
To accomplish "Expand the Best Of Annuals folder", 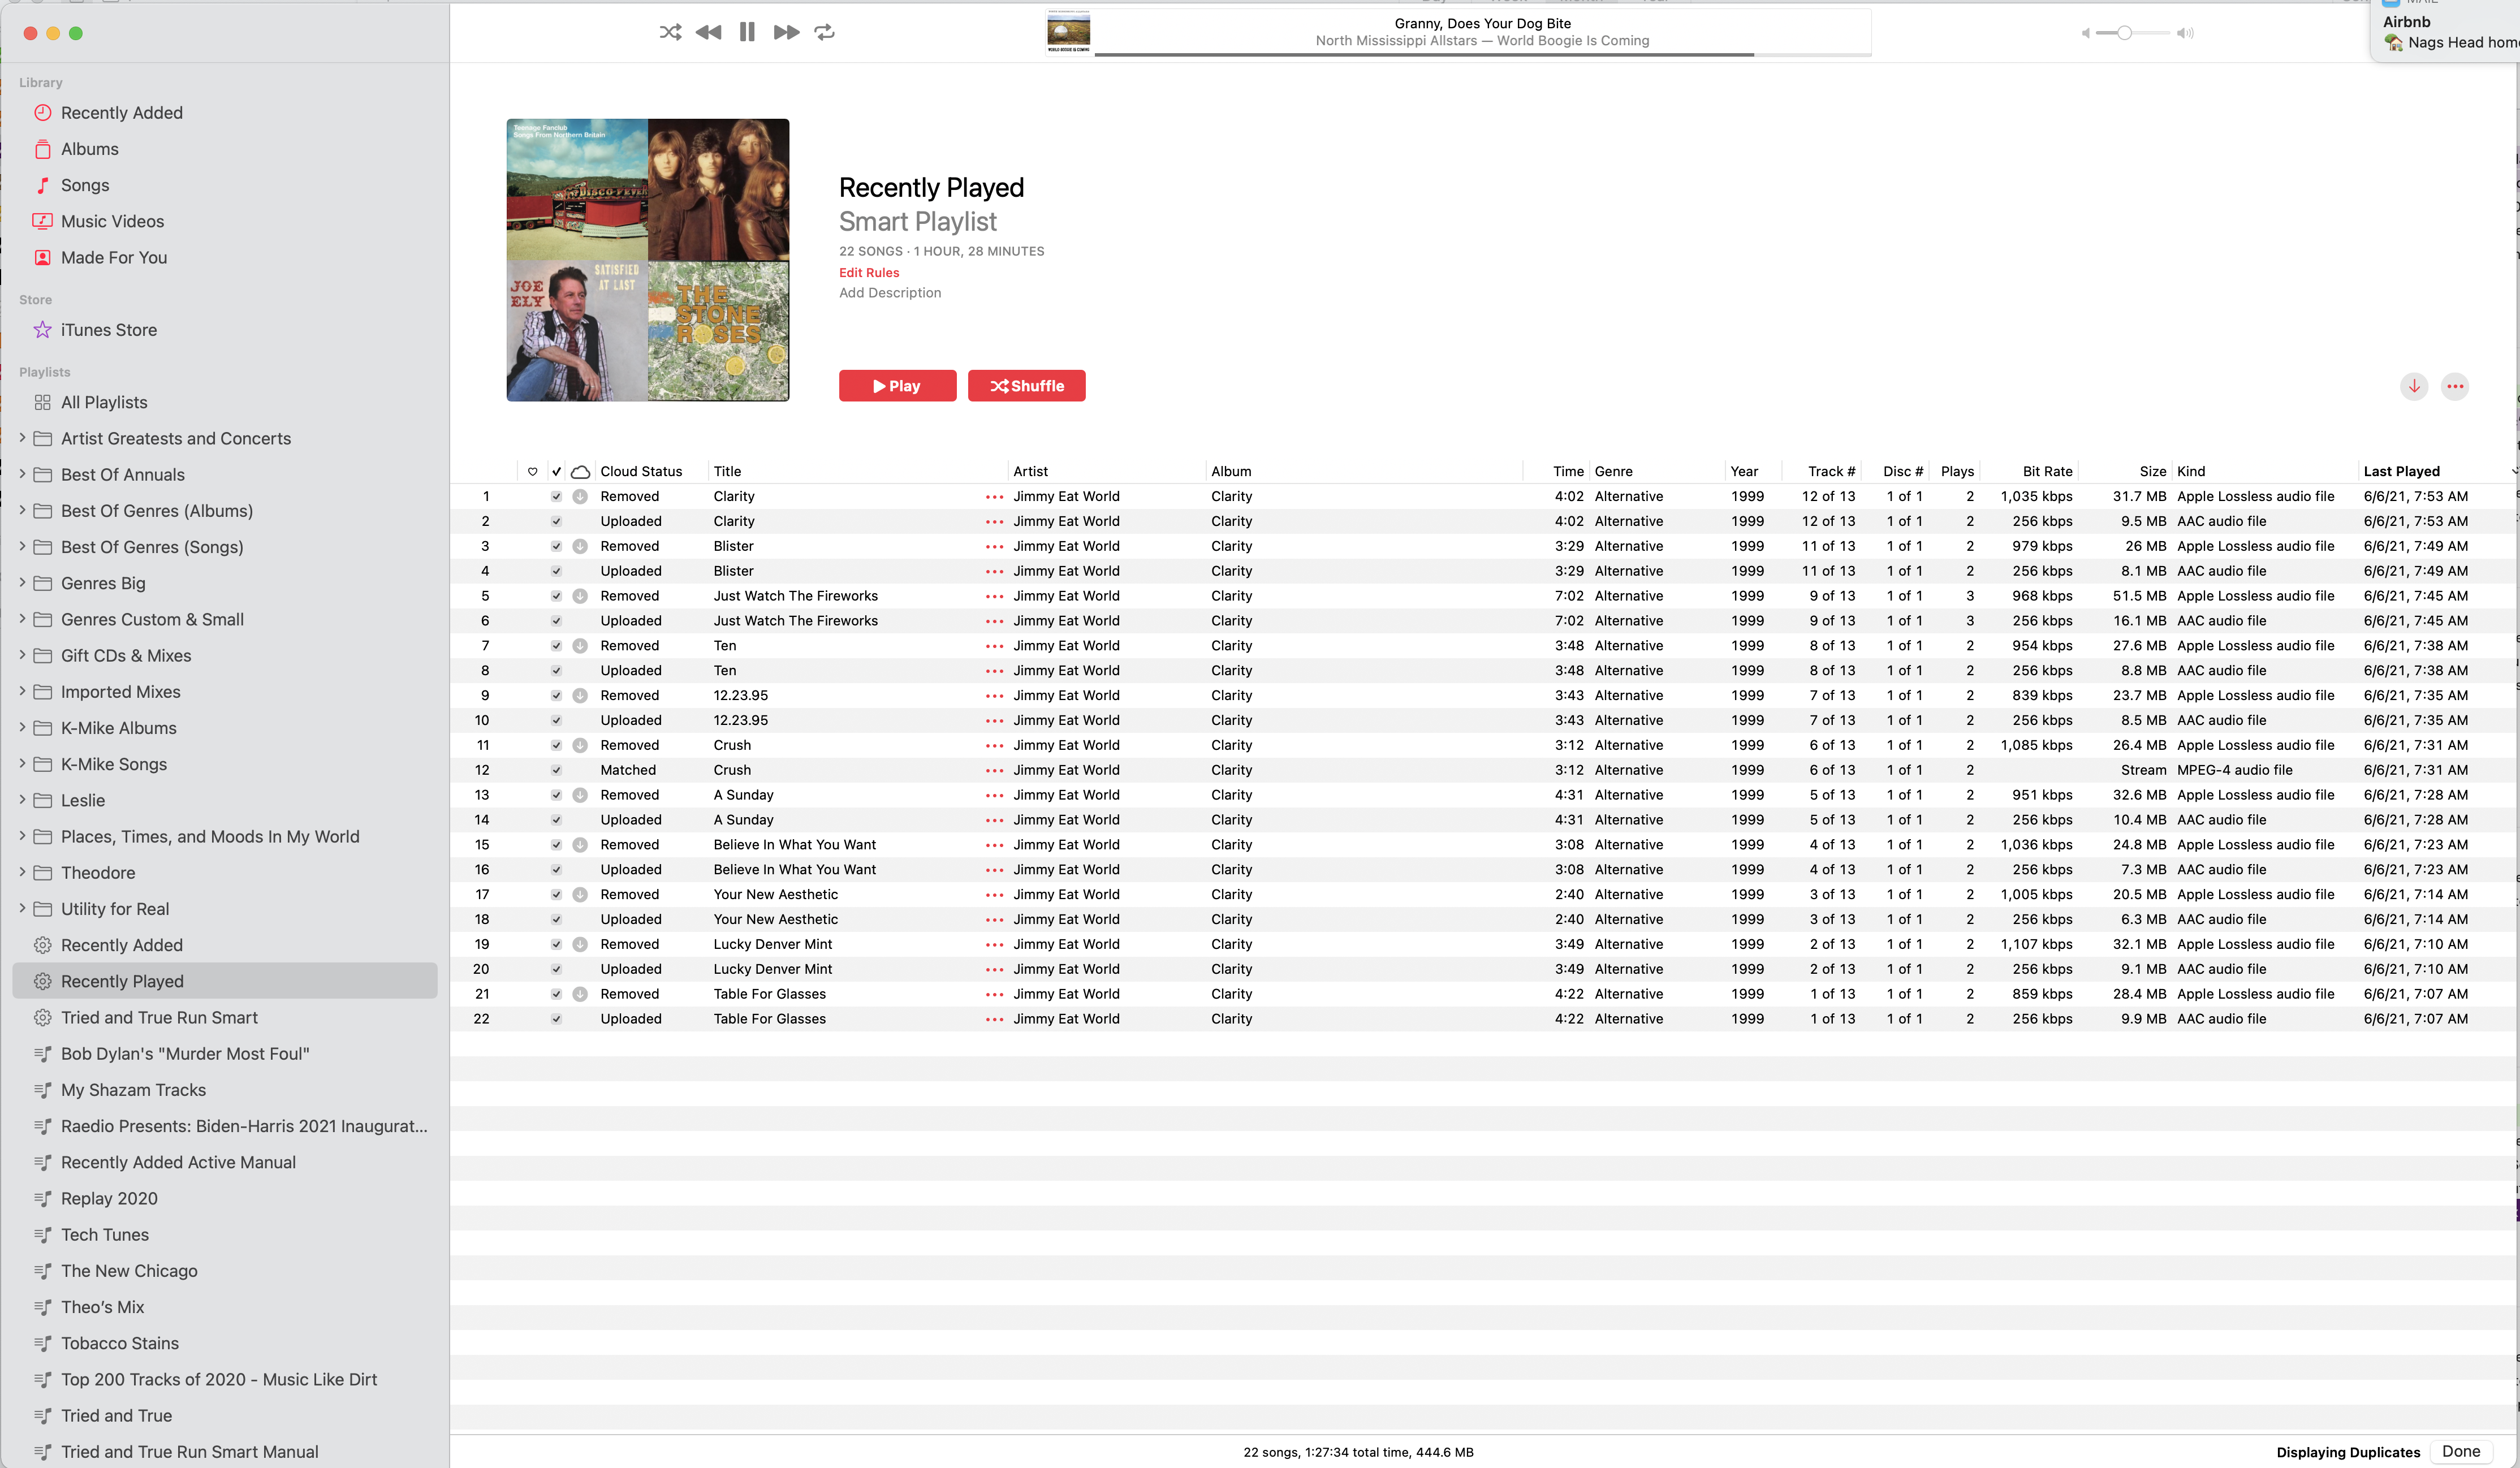I will (x=22, y=474).
